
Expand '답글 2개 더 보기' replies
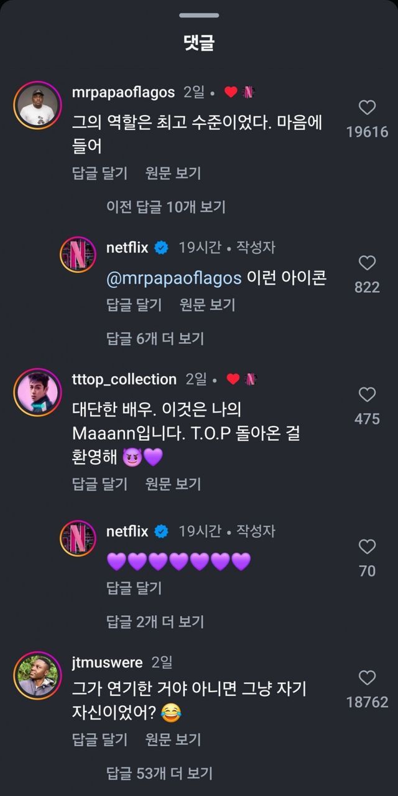coord(155,621)
